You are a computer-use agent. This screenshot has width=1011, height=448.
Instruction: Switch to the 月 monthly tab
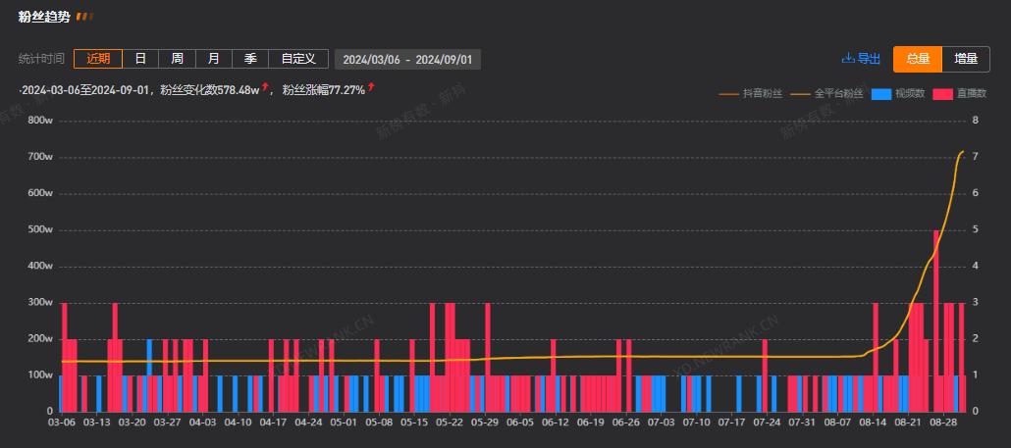pyautogui.click(x=214, y=59)
